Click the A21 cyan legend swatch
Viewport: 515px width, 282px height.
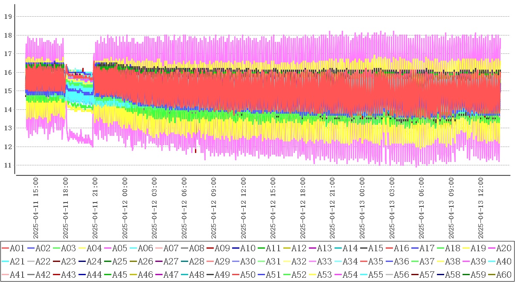tap(5, 261)
